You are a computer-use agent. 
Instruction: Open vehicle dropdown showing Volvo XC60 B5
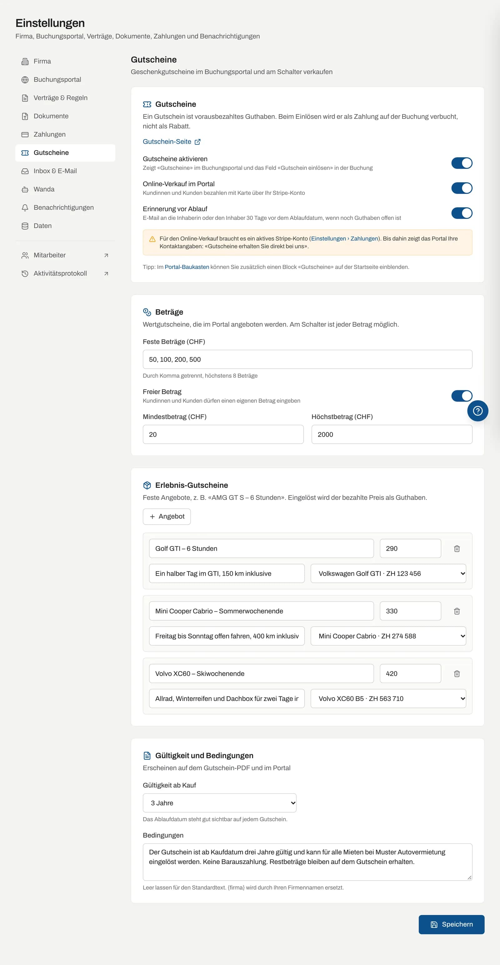pos(388,699)
